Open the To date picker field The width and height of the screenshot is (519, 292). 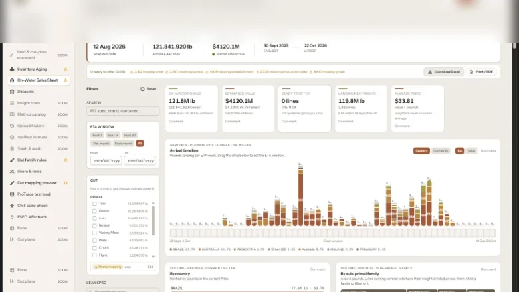pyautogui.click(x=140, y=161)
